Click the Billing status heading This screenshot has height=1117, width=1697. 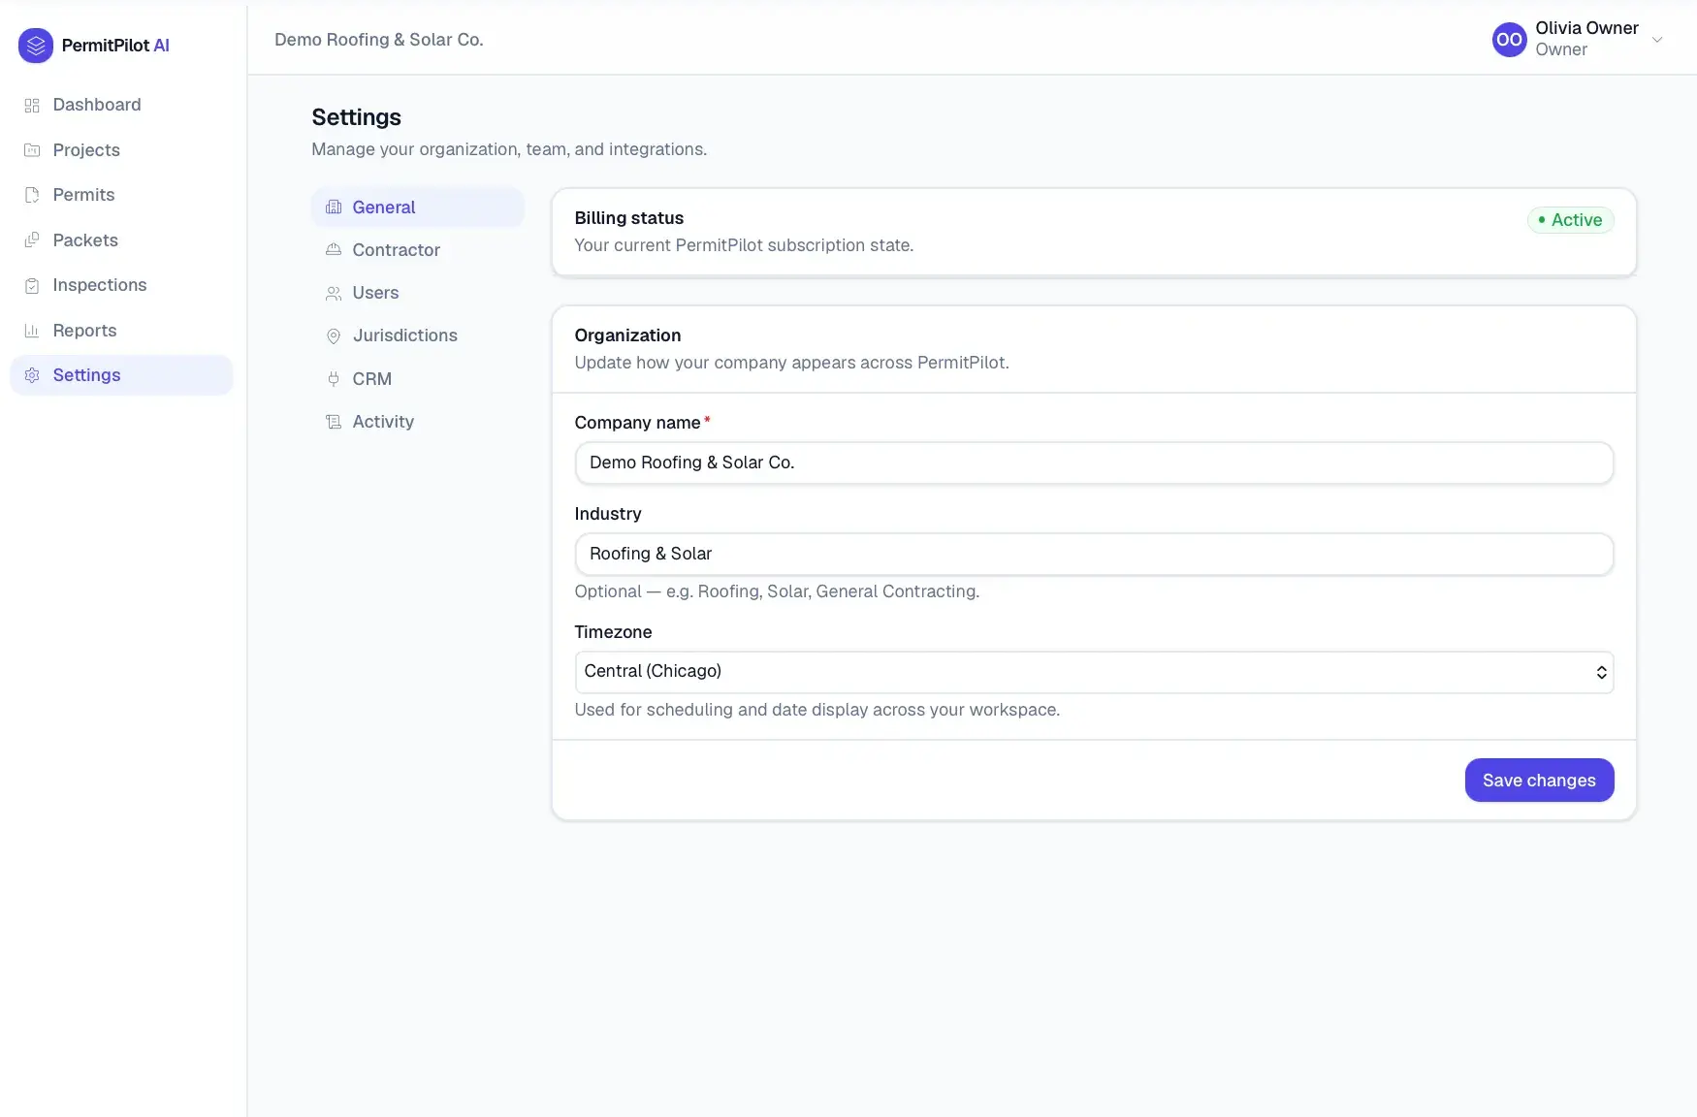(628, 218)
